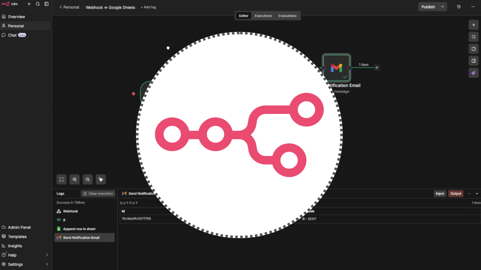This screenshot has height=270, width=481.
Task: Open workflow search with the magnifier icon
Action: (x=473, y=37)
